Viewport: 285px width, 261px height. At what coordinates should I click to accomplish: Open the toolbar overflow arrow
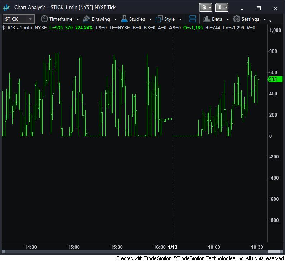pos(270,21)
